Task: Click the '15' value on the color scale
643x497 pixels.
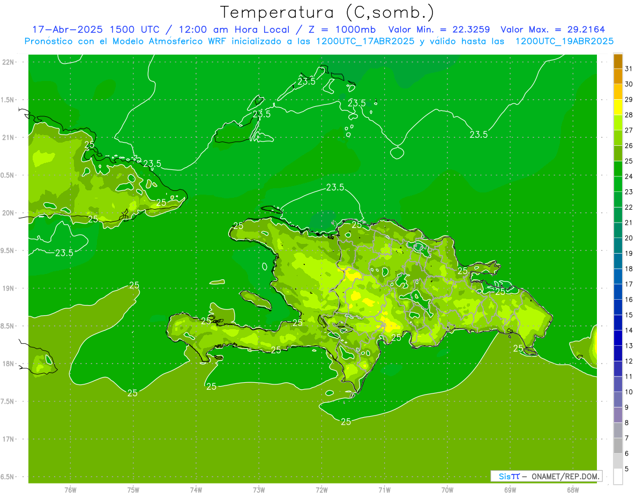Action: point(629,315)
